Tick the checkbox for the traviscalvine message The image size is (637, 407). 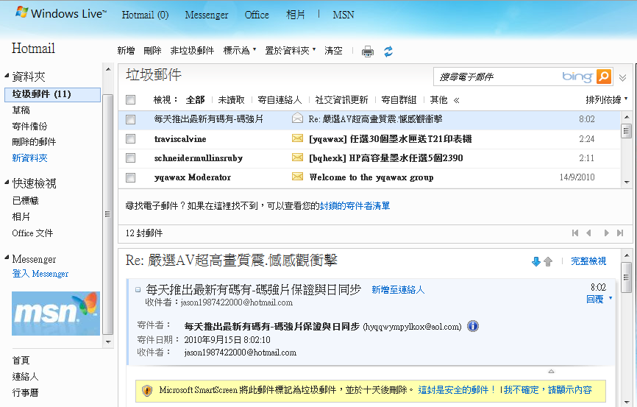click(x=130, y=138)
